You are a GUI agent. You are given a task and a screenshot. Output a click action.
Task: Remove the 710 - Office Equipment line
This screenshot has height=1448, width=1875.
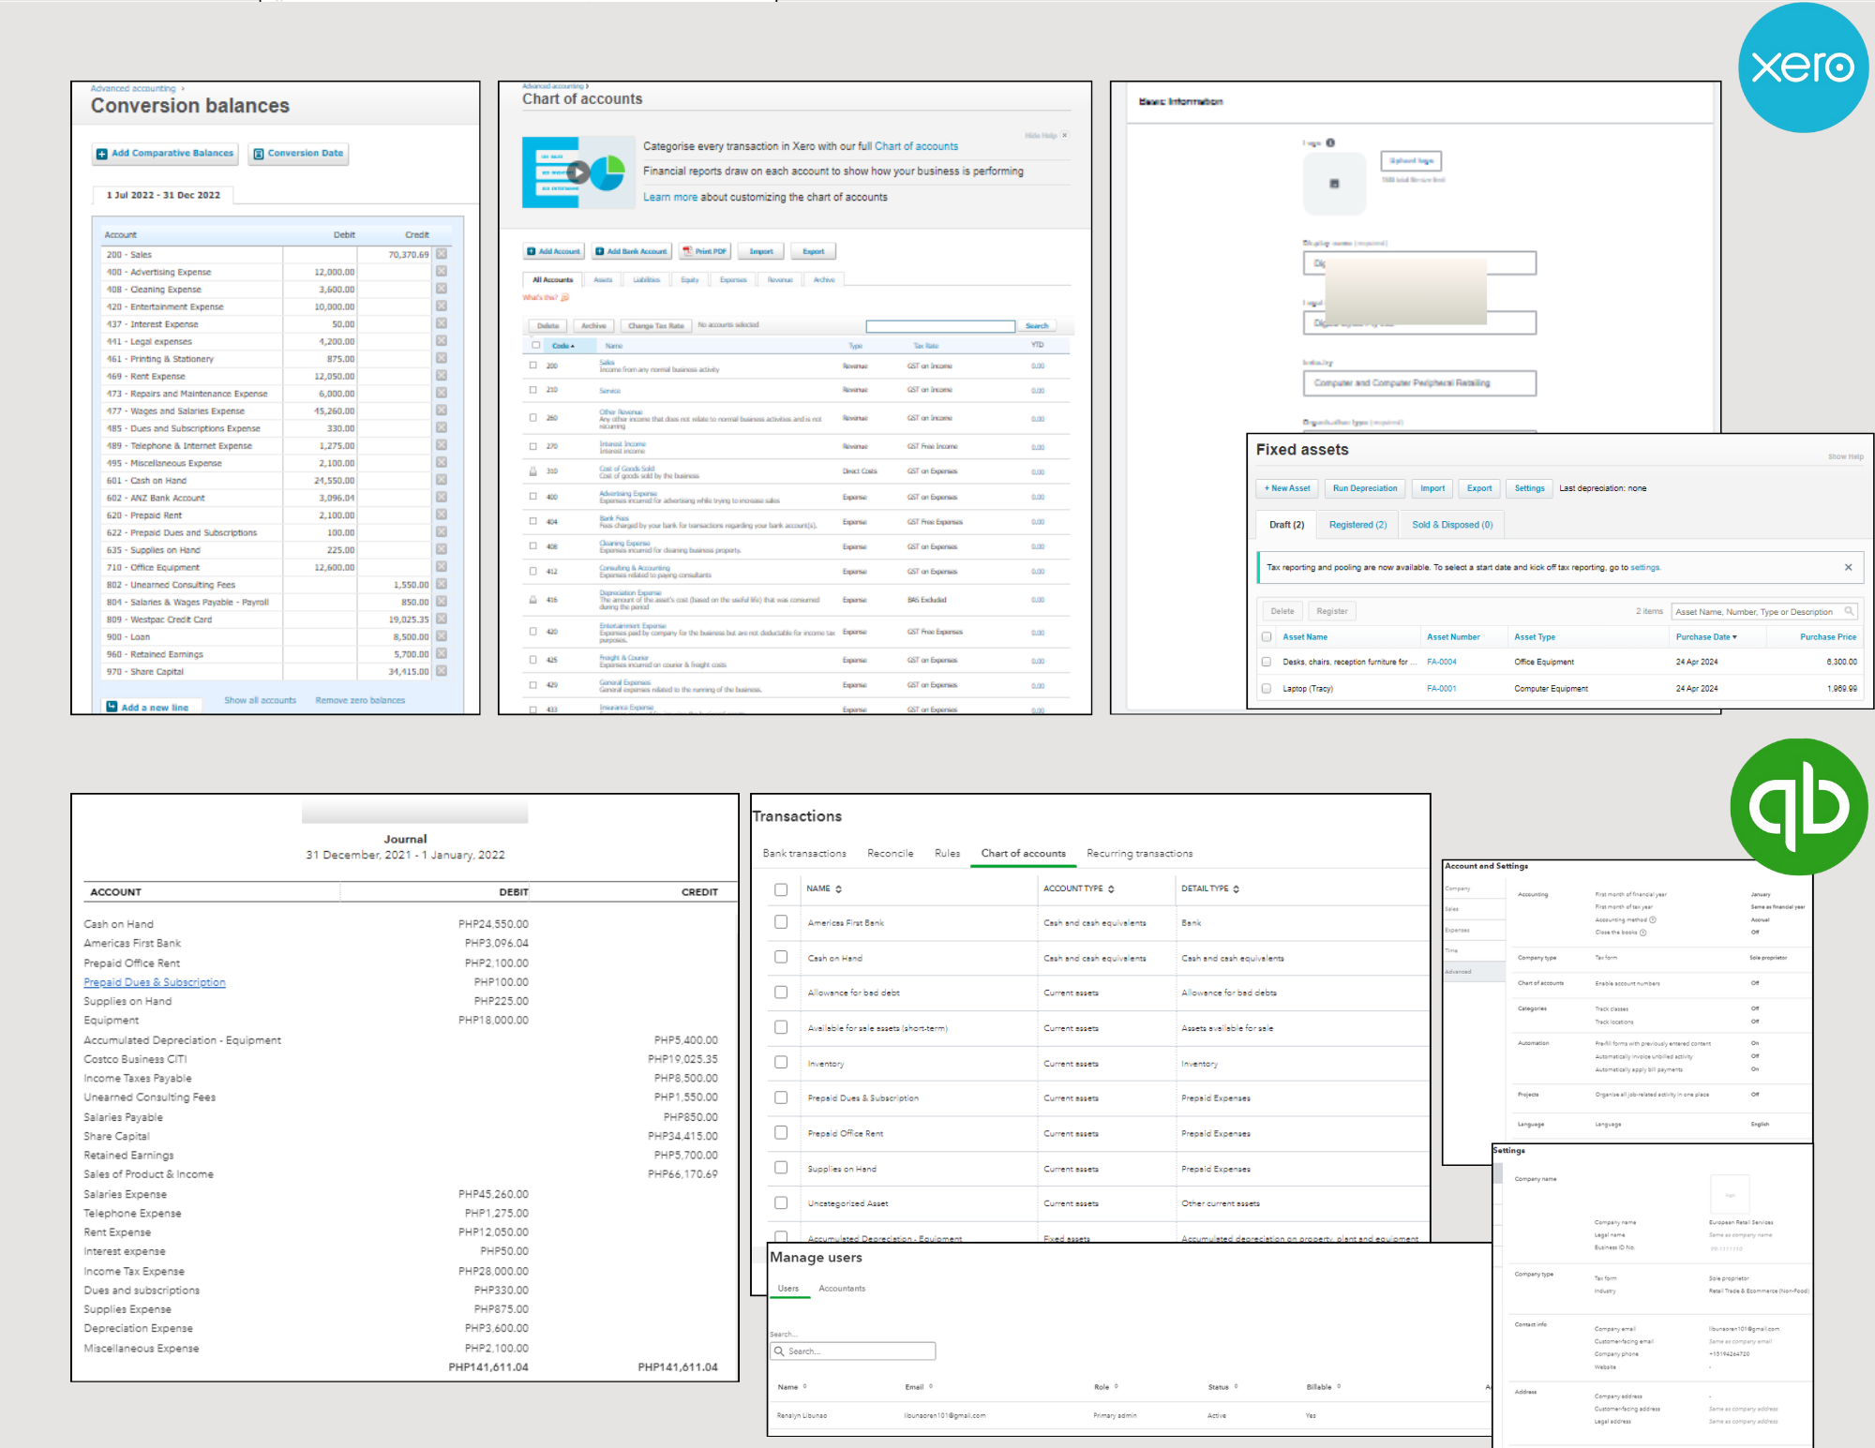click(442, 567)
